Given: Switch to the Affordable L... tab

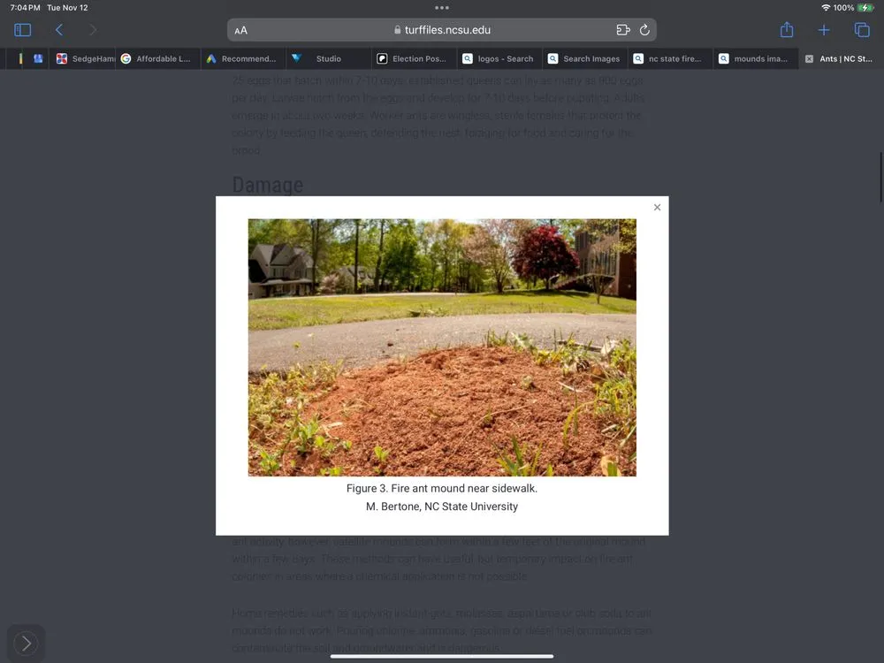Looking at the screenshot, I should point(158,58).
